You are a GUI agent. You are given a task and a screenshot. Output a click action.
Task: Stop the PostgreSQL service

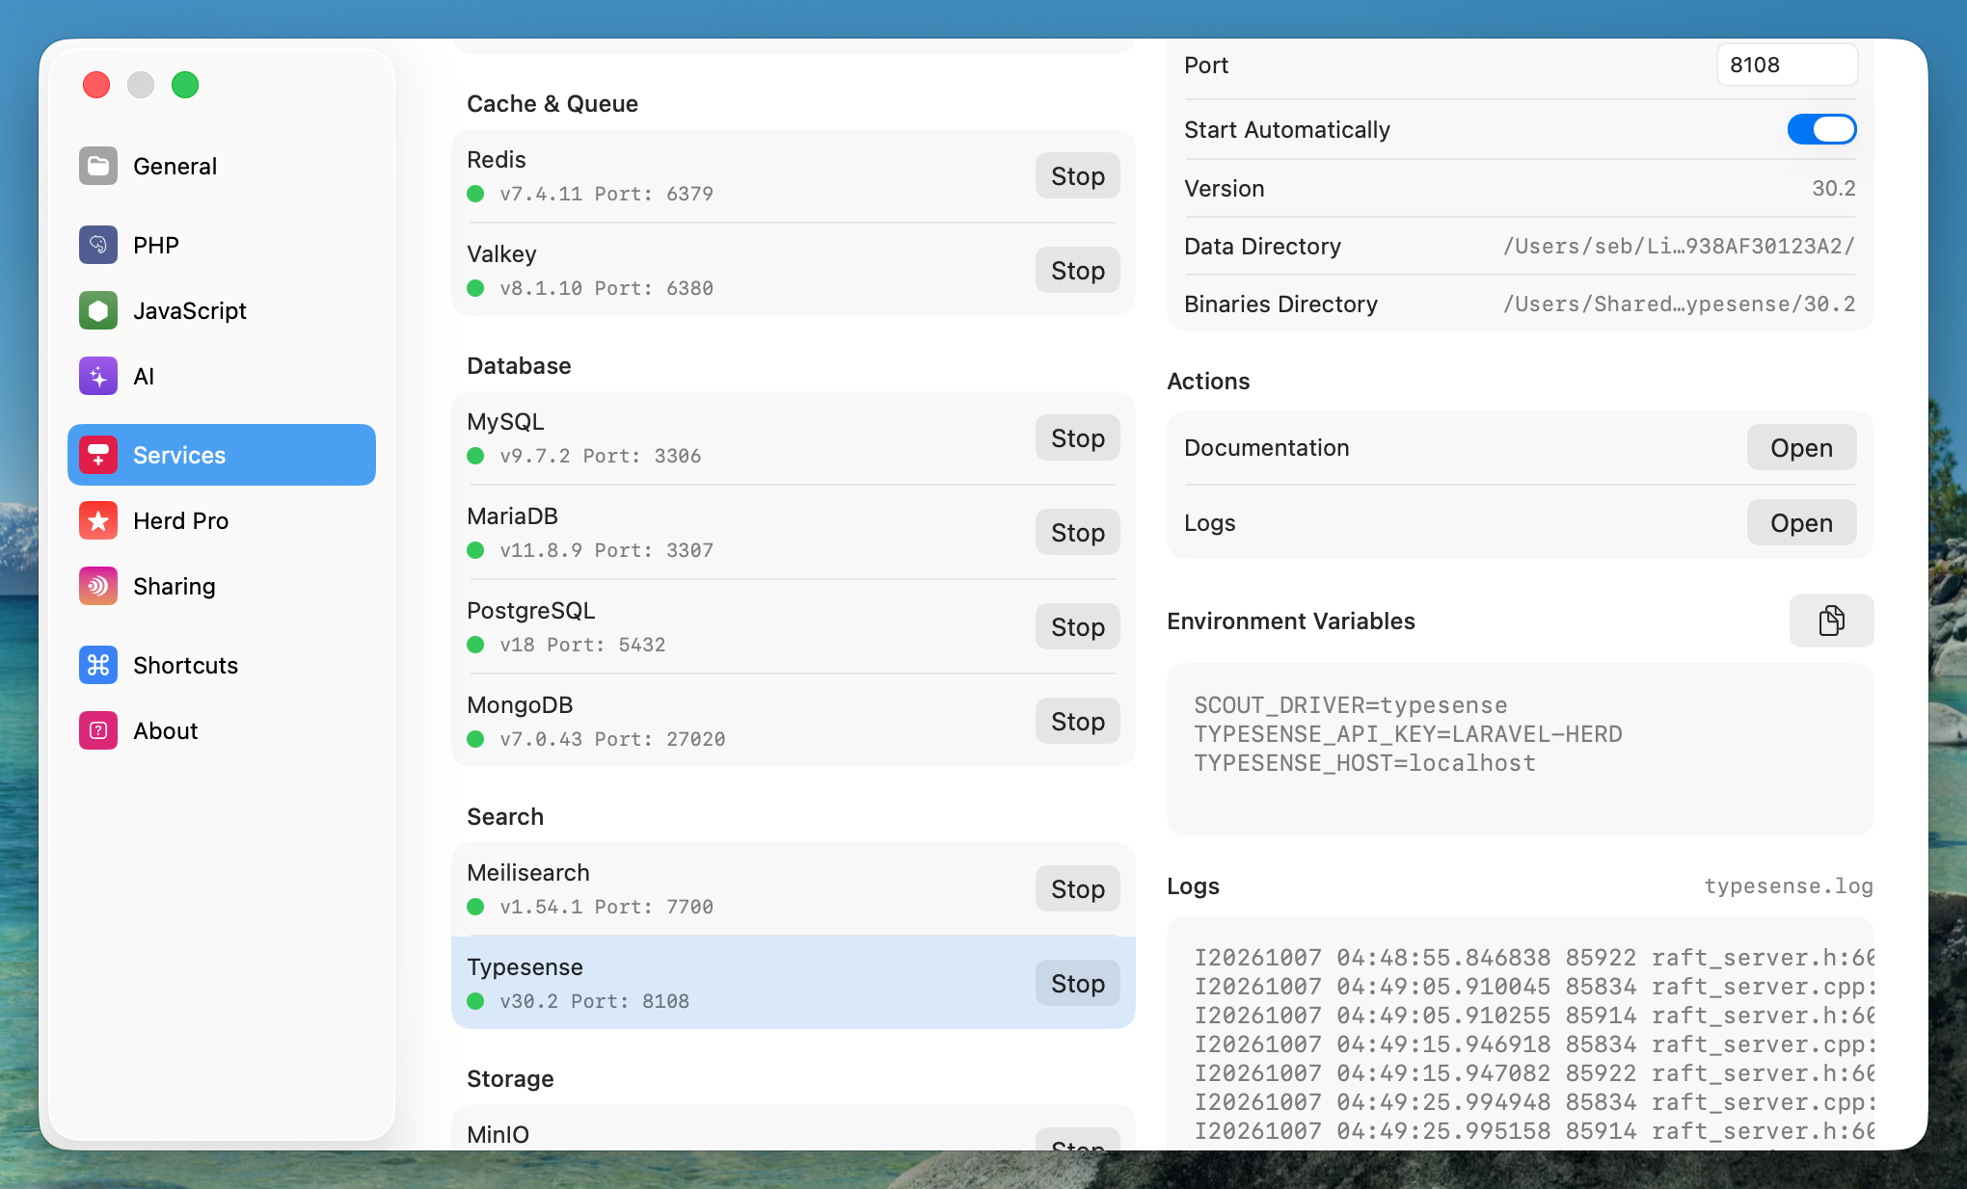[x=1078, y=627]
